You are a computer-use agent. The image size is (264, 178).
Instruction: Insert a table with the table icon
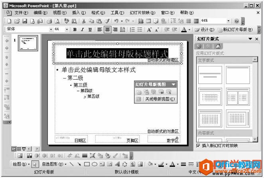(x=148, y=21)
